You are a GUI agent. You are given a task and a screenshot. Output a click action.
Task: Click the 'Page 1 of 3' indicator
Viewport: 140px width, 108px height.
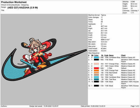pyautogui.click(x=135, y=106)
